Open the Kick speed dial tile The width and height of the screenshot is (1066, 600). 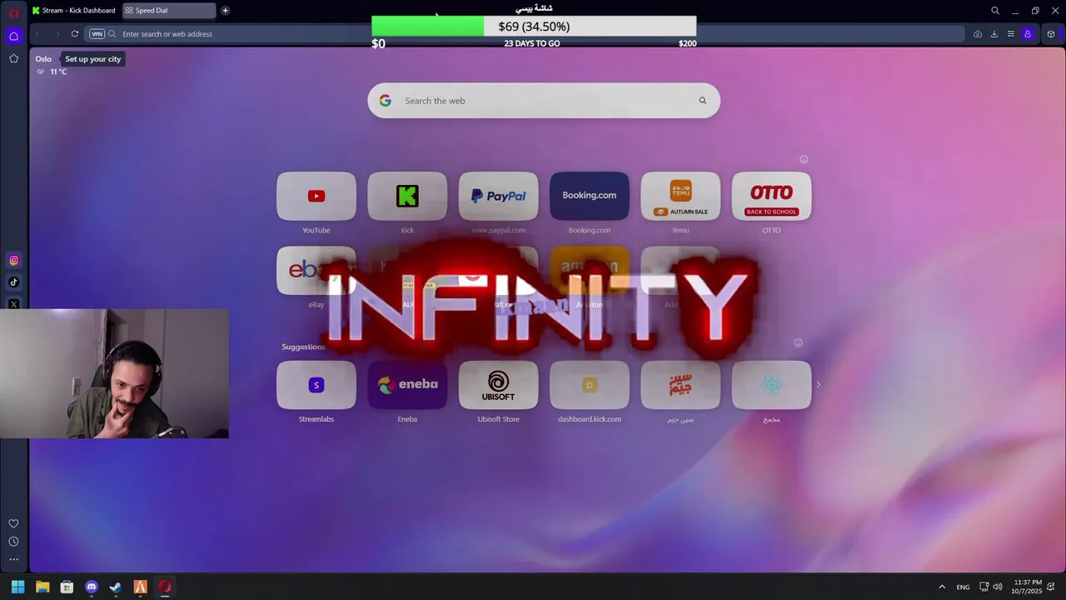[407, 196]
